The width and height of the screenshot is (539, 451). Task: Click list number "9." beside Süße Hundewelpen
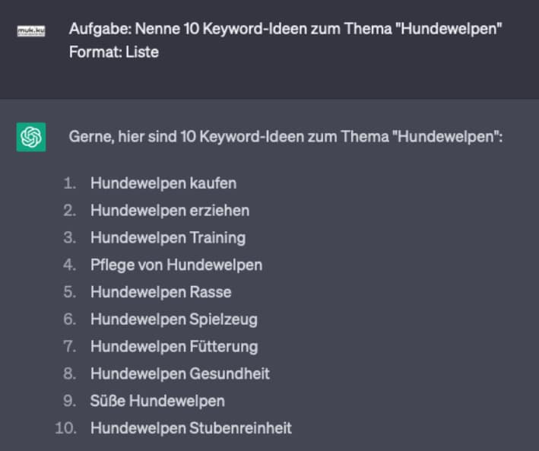(70, 401)
